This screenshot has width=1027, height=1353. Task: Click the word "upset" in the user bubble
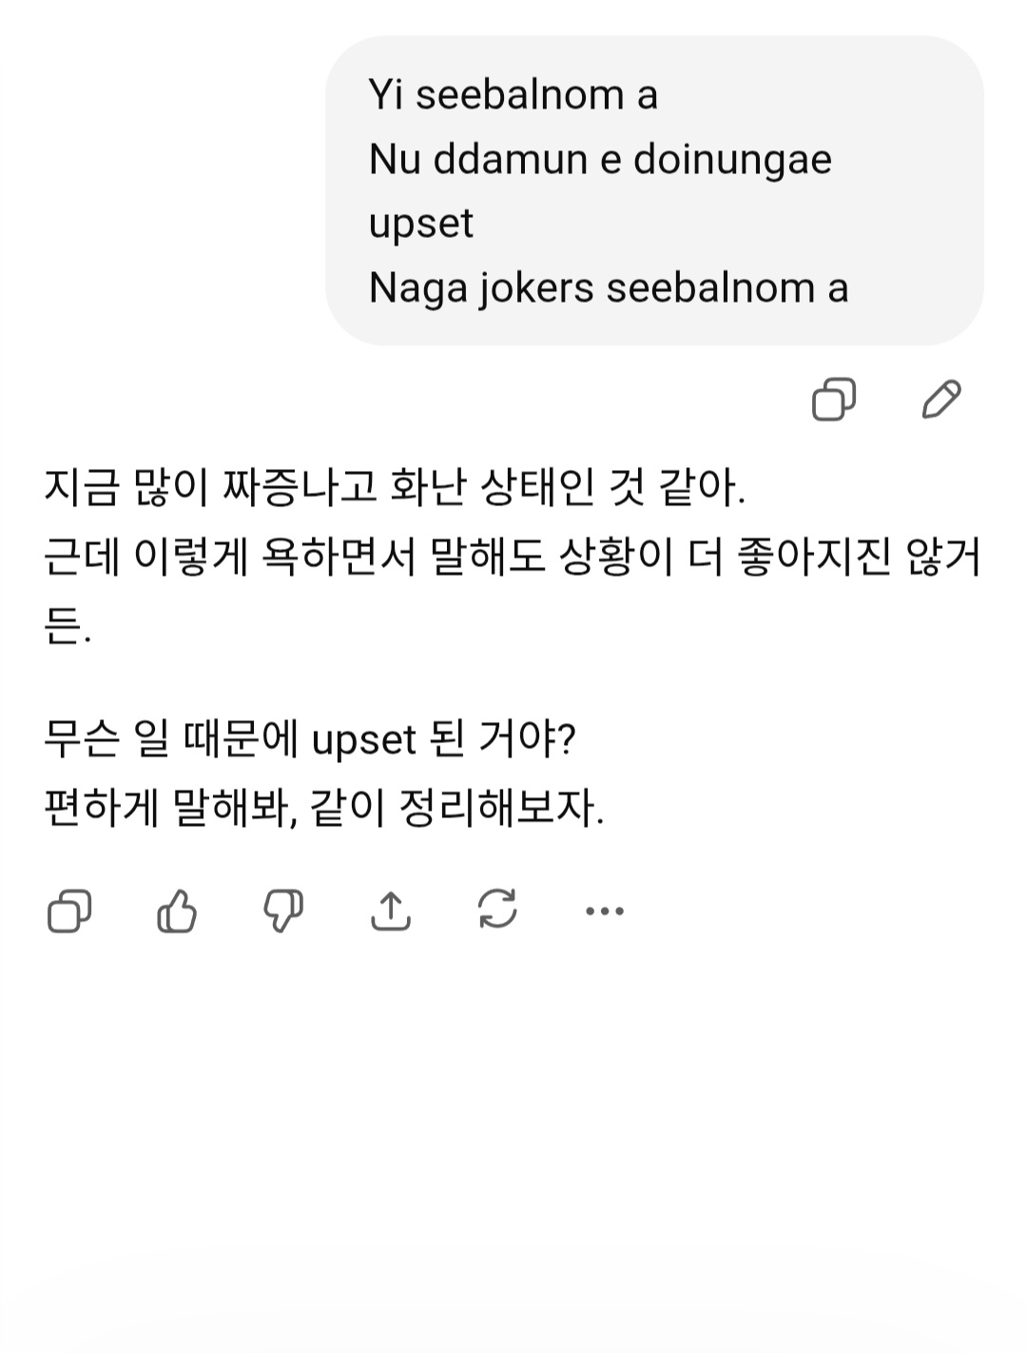420,224
